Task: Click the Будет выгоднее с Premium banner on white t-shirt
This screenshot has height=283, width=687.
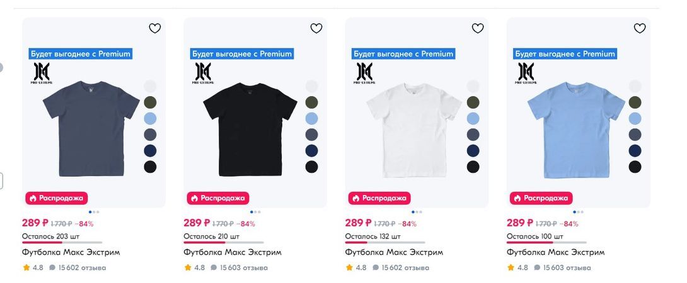Action: pos(403,54)
